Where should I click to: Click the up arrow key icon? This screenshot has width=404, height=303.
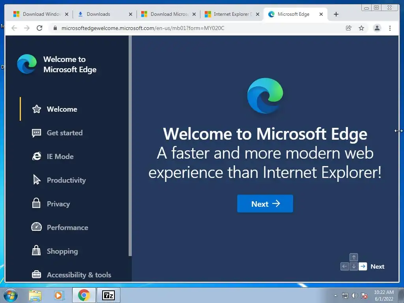353,257
